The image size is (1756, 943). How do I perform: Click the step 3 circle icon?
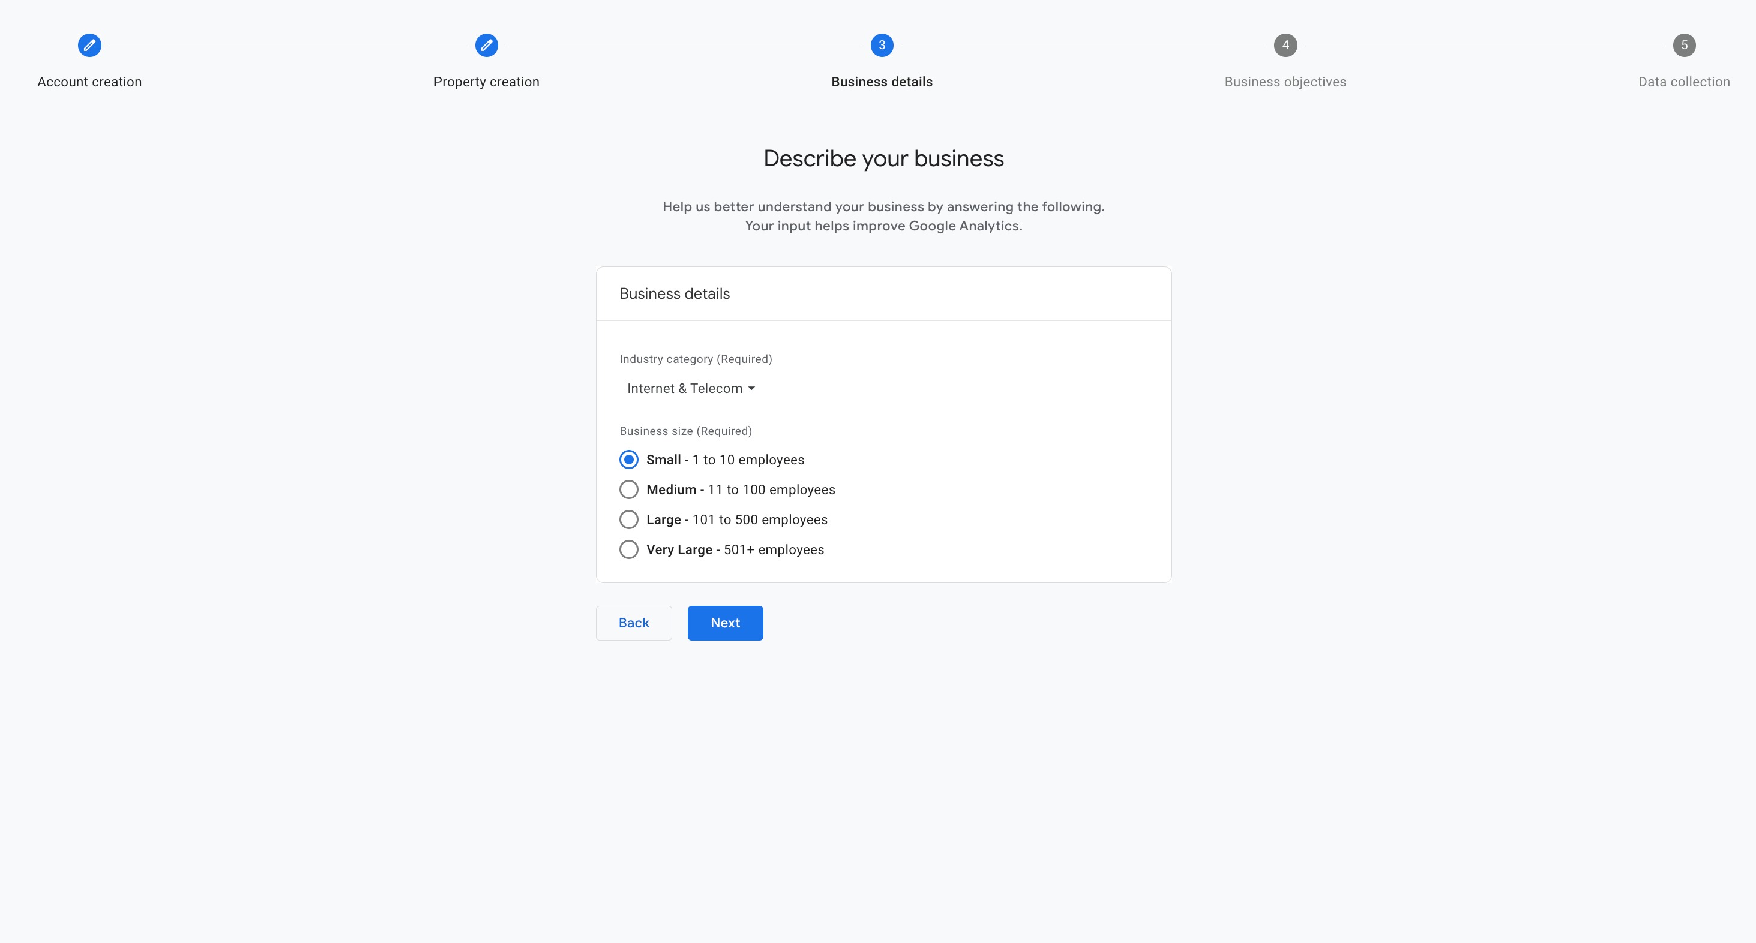pos(882,46)
